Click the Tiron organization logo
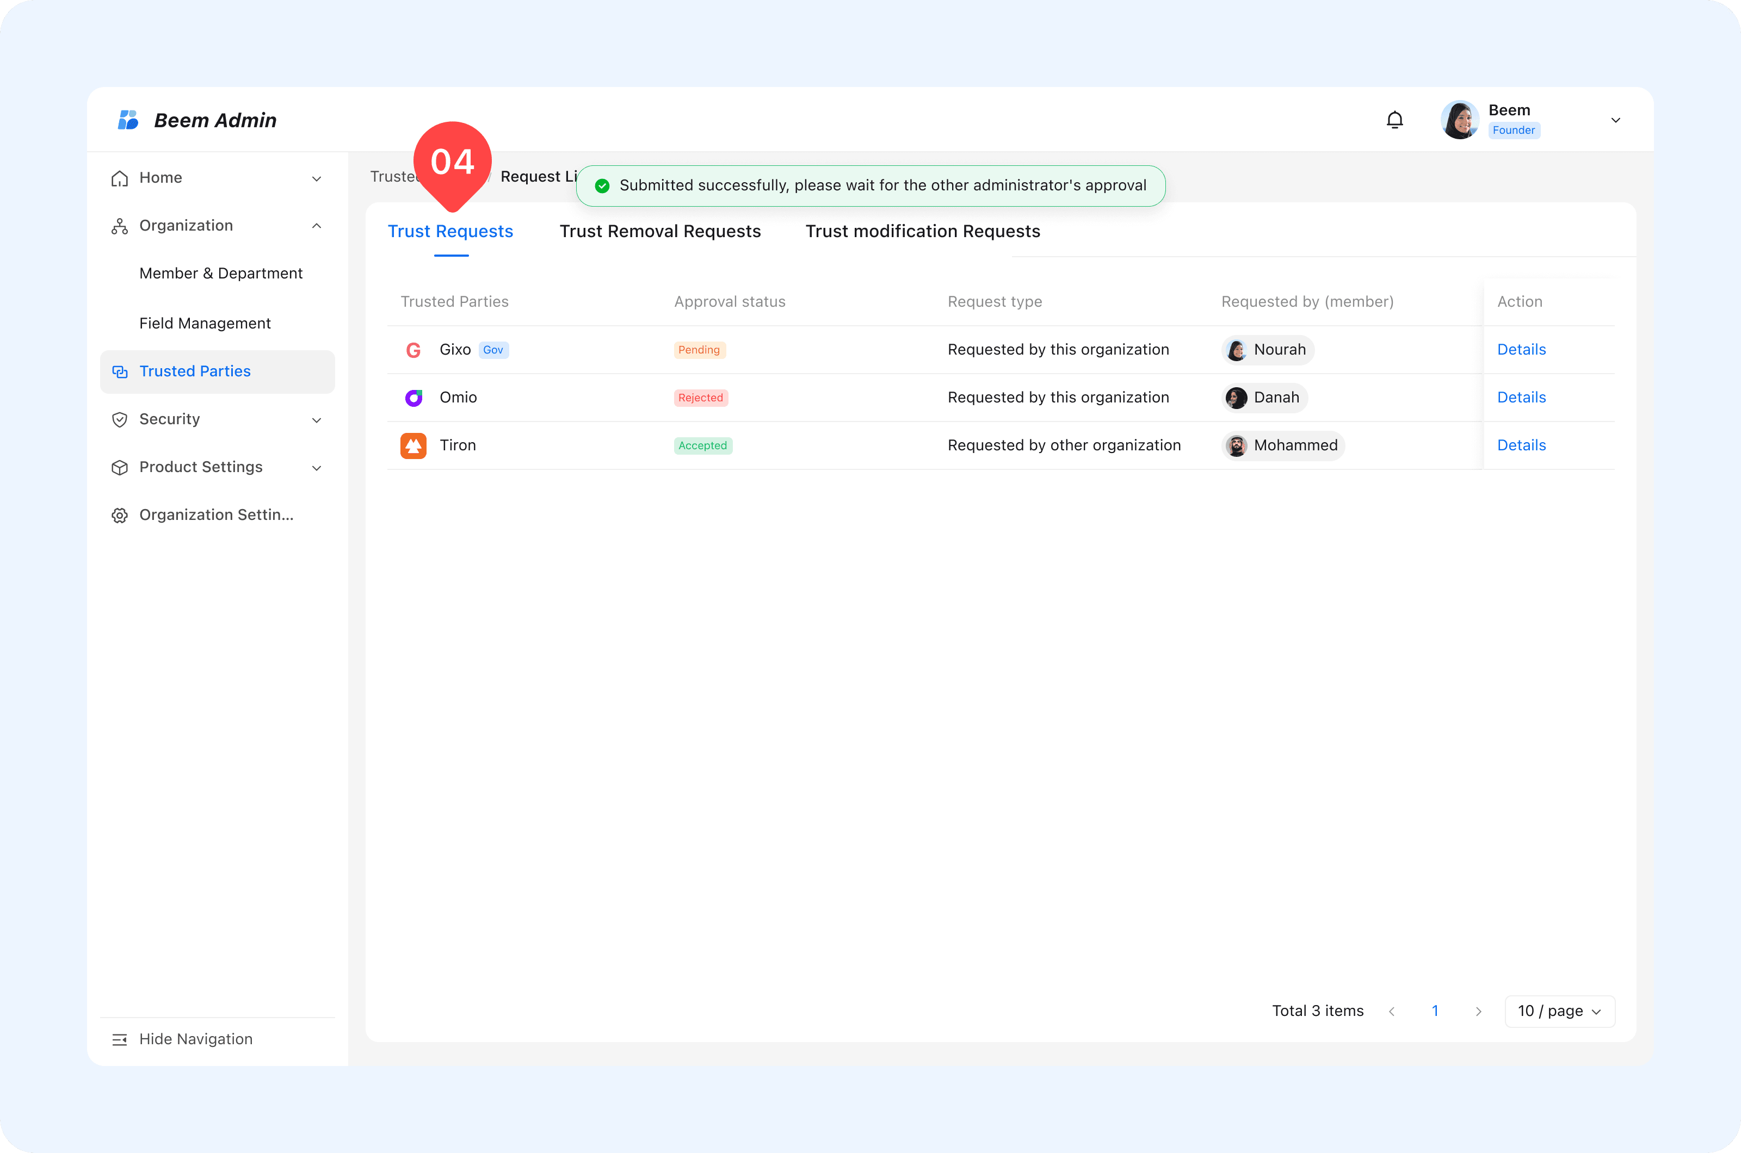The width and height of the screenshot is (1741, 1153). coord(413,445)
